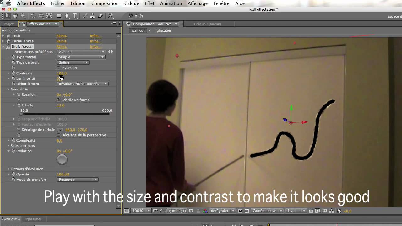Toggle the Type fractal stopwatch

click(x=14, y=57)
